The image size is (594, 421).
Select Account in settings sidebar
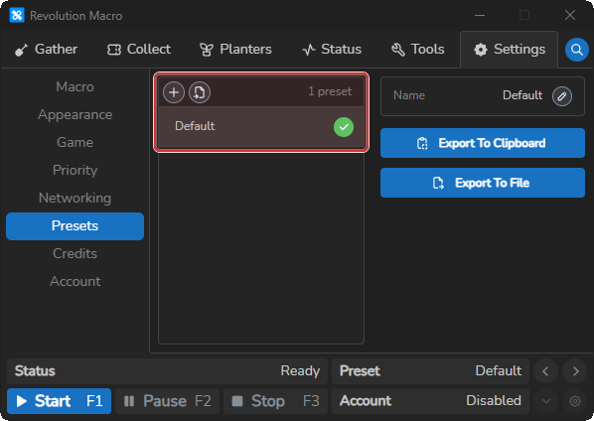pos(75,281)
